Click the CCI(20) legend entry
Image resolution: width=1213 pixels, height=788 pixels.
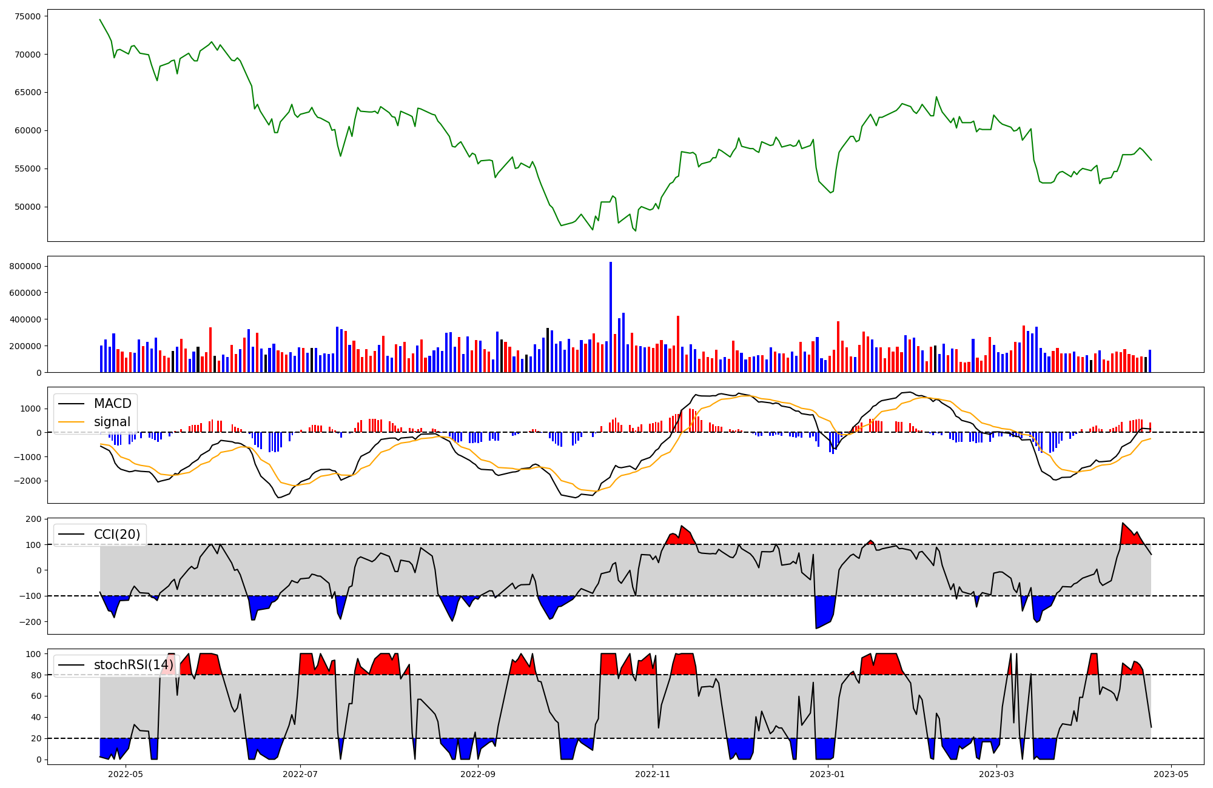pos(116,535)
